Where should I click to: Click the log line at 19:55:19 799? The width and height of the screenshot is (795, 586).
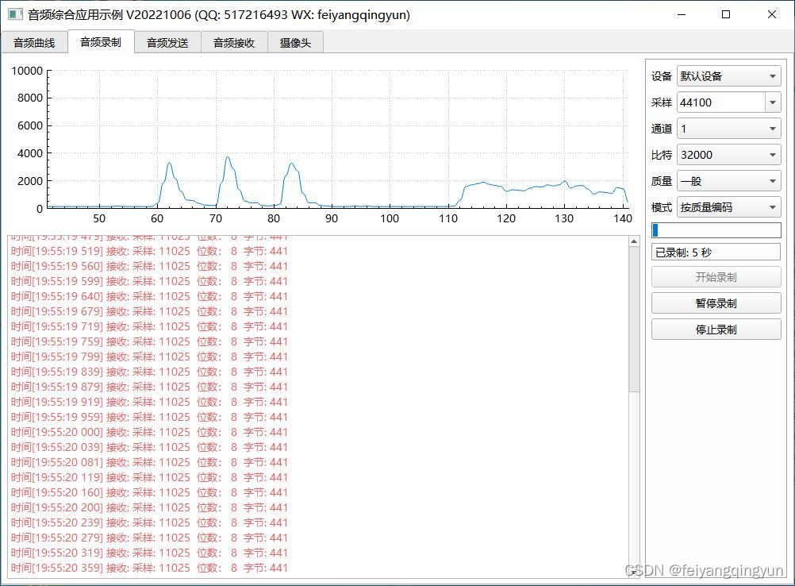pos(150,357)
